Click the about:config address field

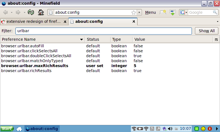point(92,12)
